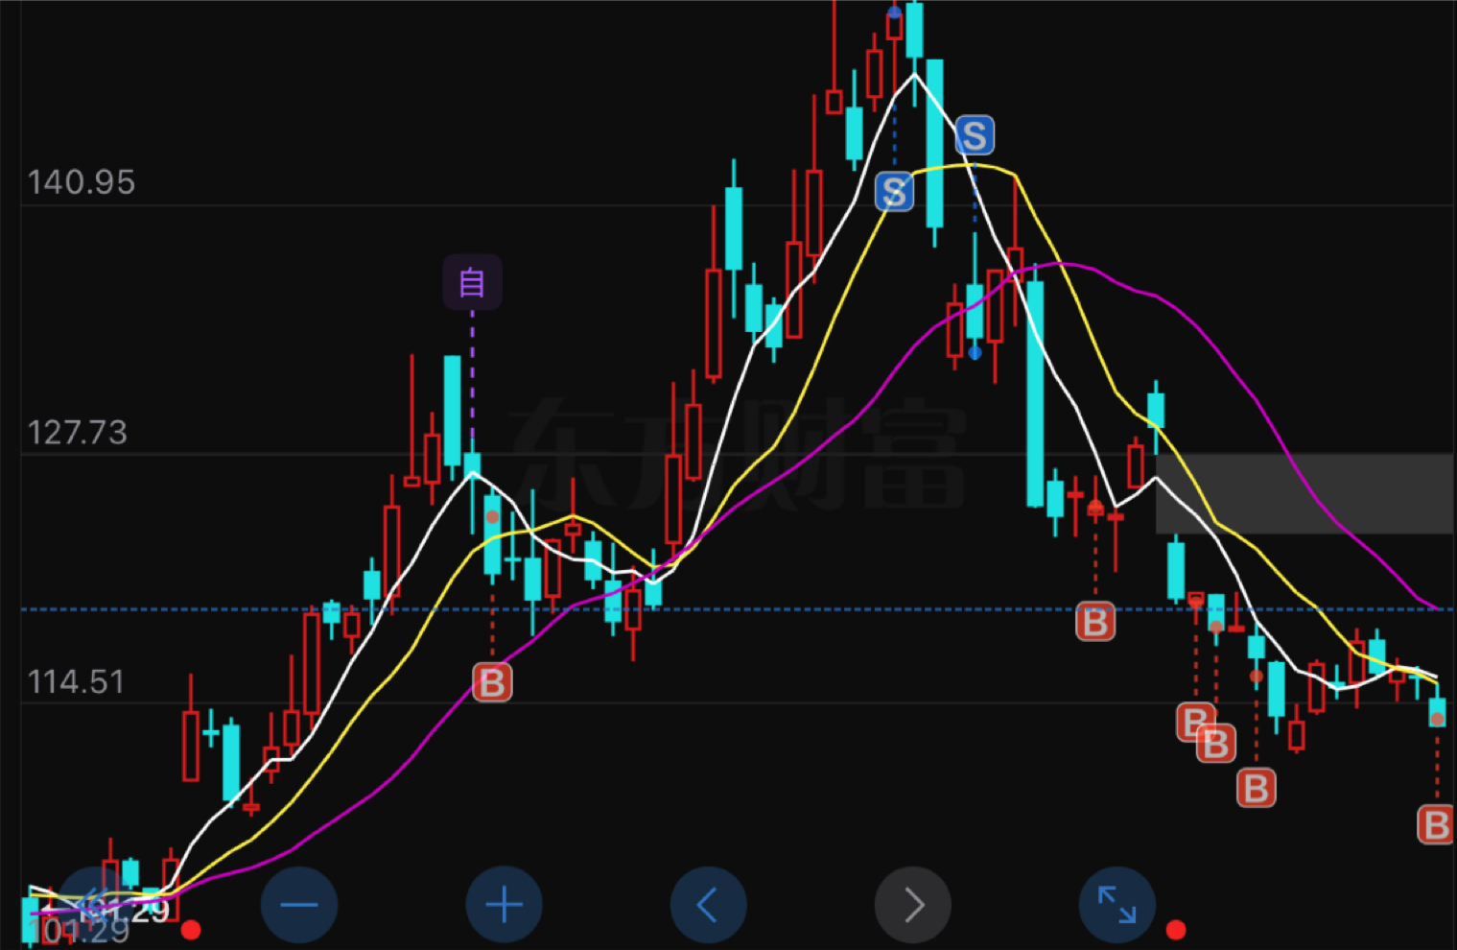Tap the rightmost red B buy marker

click(1436, 825)
